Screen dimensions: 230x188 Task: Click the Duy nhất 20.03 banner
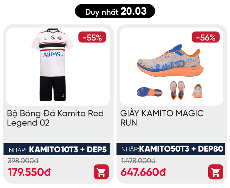[x=115, y=11]
